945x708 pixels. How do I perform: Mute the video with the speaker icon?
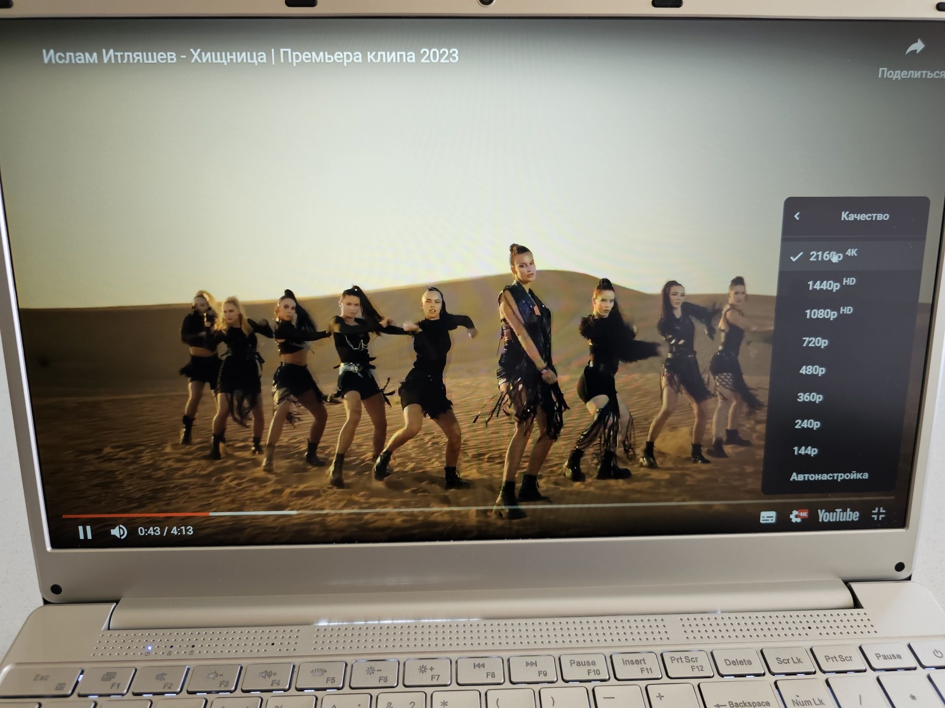pyautogui.click(x=119, y=532)
